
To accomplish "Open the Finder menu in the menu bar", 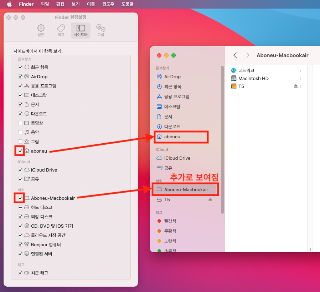I will pos(26,4).
